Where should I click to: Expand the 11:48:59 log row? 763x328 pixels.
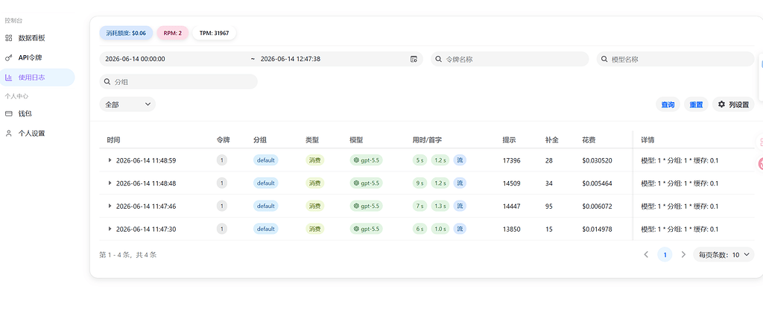(110, 160)
